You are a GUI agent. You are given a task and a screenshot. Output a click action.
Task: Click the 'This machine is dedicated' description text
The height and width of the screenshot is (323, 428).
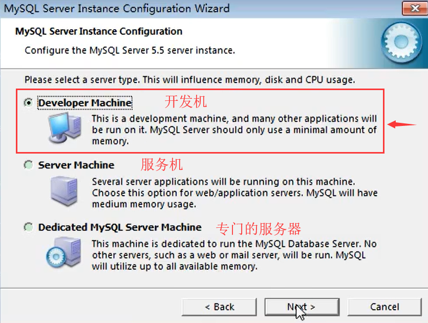pos(234,255)
